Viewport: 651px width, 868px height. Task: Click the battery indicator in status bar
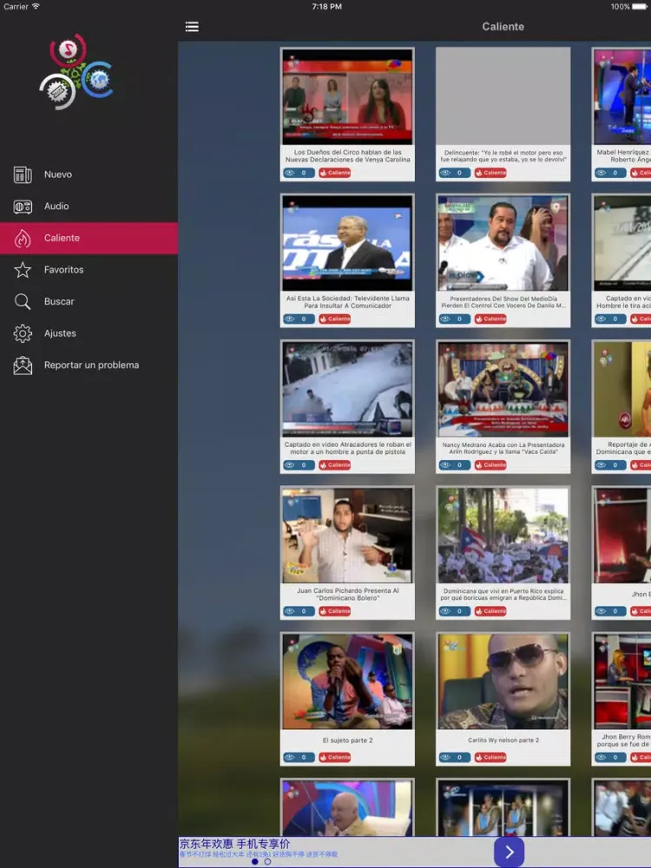[640, 7]
